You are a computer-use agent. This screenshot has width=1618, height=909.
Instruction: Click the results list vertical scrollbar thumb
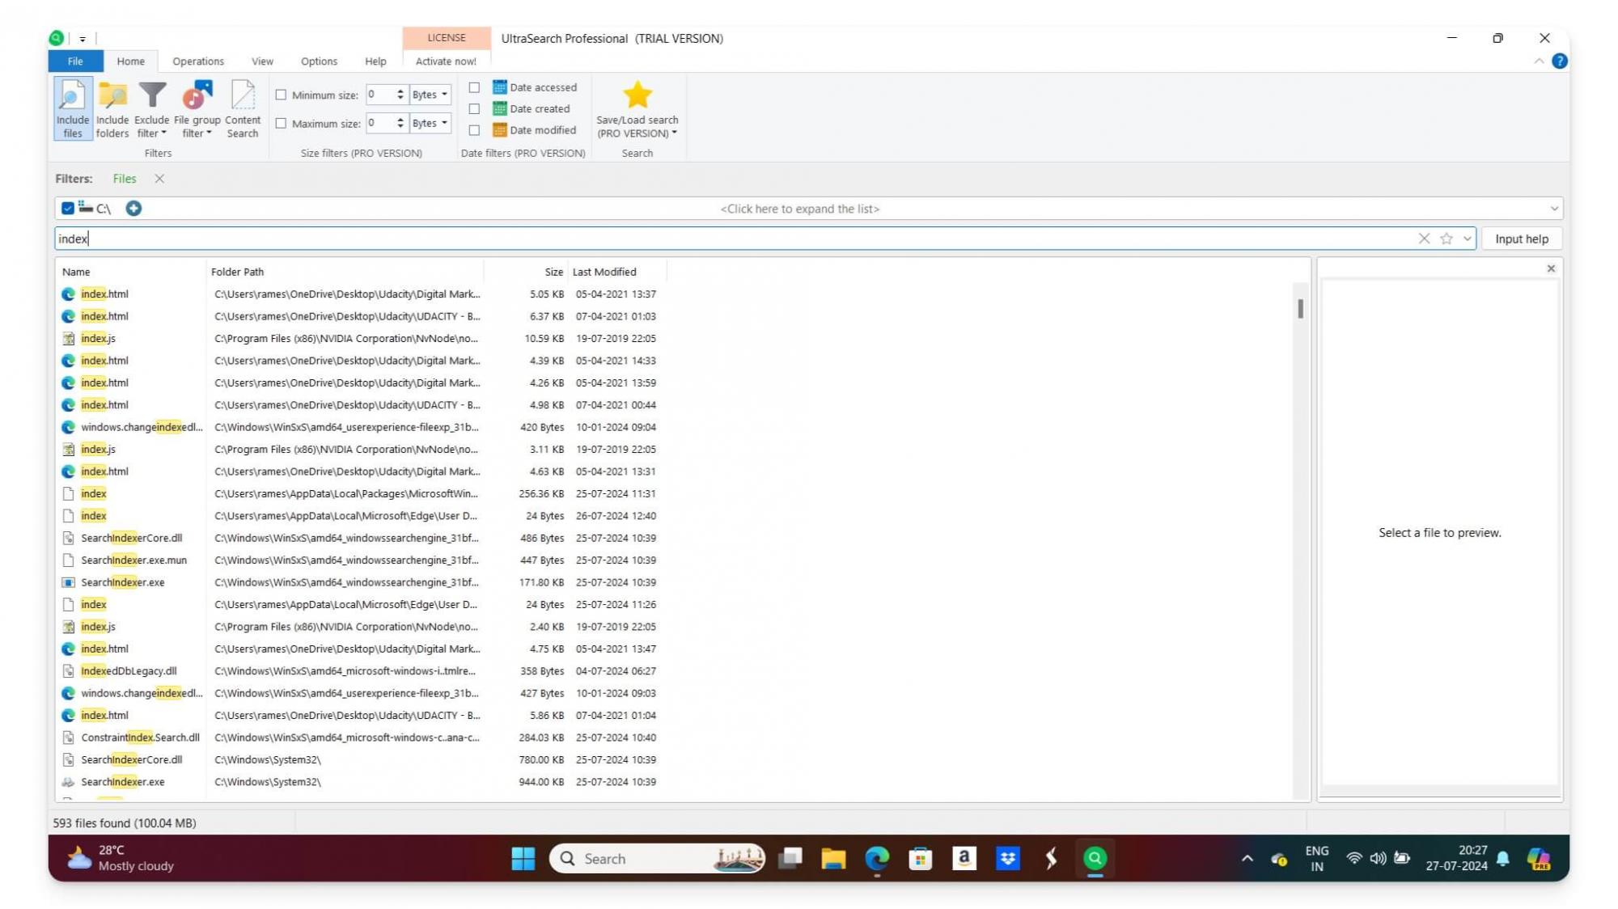[1300, 309]
